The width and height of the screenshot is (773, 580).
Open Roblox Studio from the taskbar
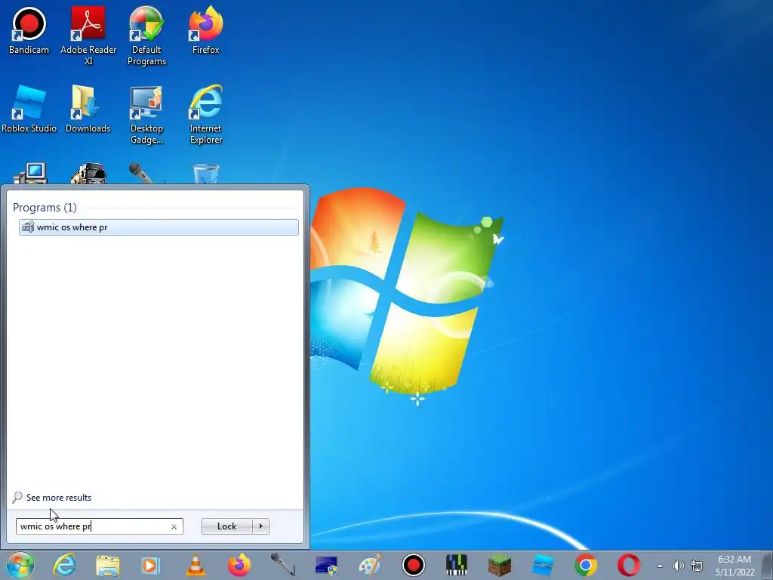pos(543,565)
